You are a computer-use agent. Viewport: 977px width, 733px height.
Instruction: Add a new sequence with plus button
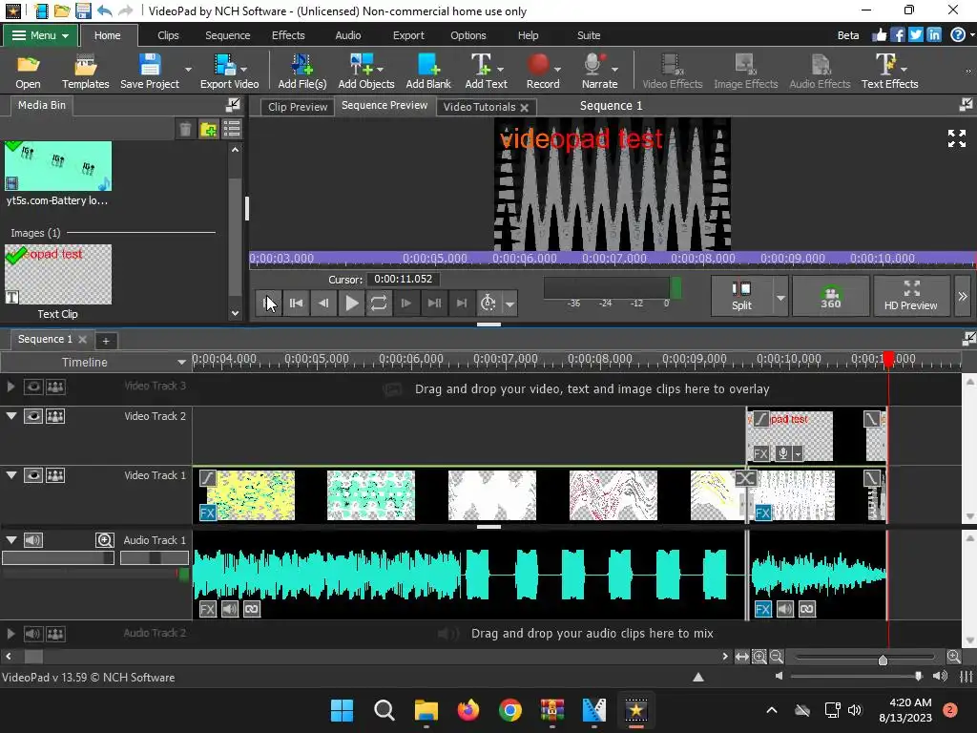point(106,341)
